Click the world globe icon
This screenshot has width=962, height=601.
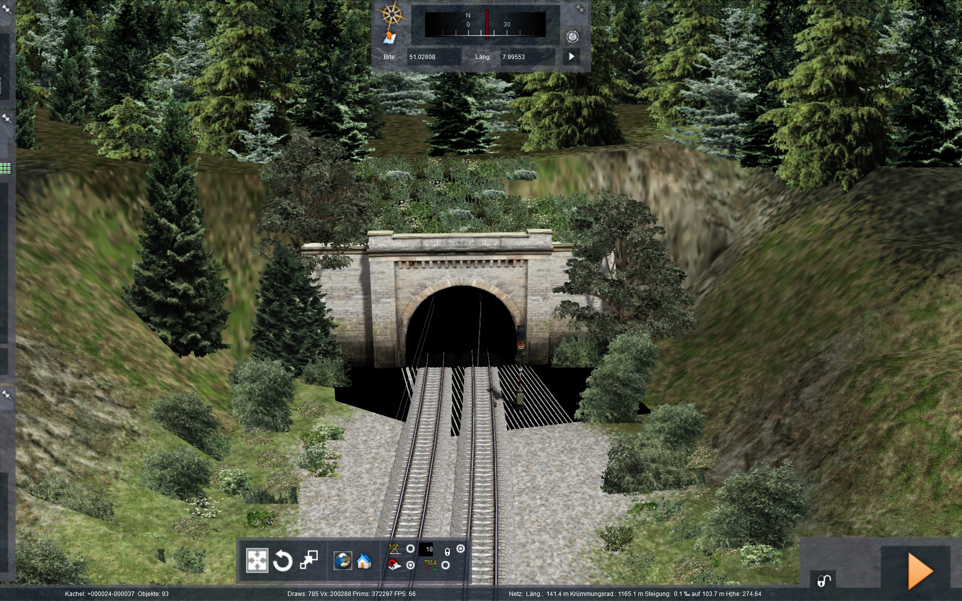point(343,561)
